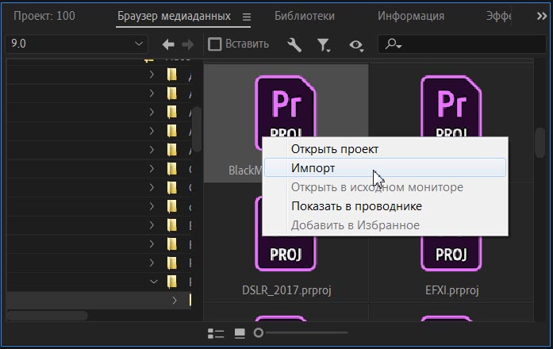Open the Библиотеки tab
The image size is (553, 349).
click(305, 16)
